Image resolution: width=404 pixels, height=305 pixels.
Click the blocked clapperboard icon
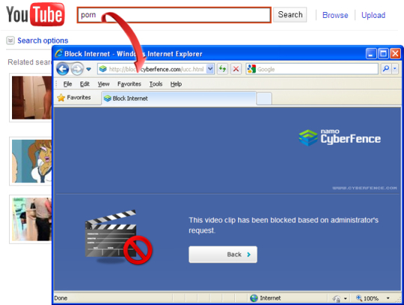[x=118, y=237]
